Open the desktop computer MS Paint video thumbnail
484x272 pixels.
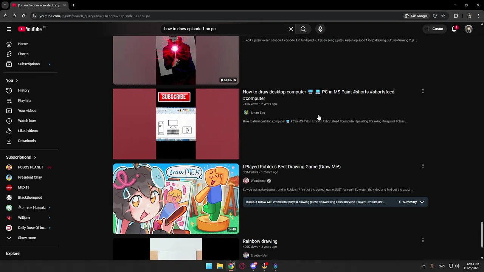[x=176, y=124]
